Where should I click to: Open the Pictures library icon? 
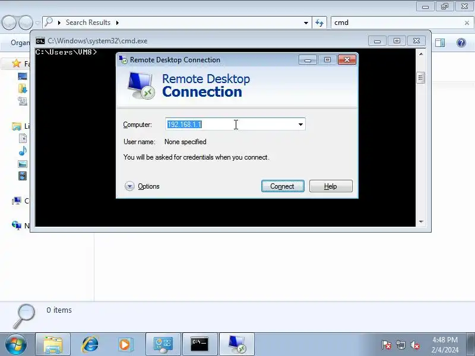(23, 164)
